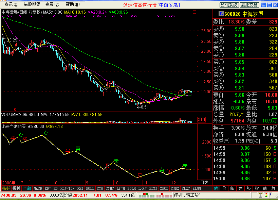Image resolution: width=278 pixels, height=200 pixels.
Task: Click the 2008年 year marker on the time axis
Action: click(9, 183)
